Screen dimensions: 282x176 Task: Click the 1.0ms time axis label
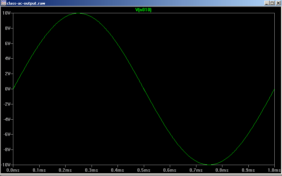click(274, 170)
